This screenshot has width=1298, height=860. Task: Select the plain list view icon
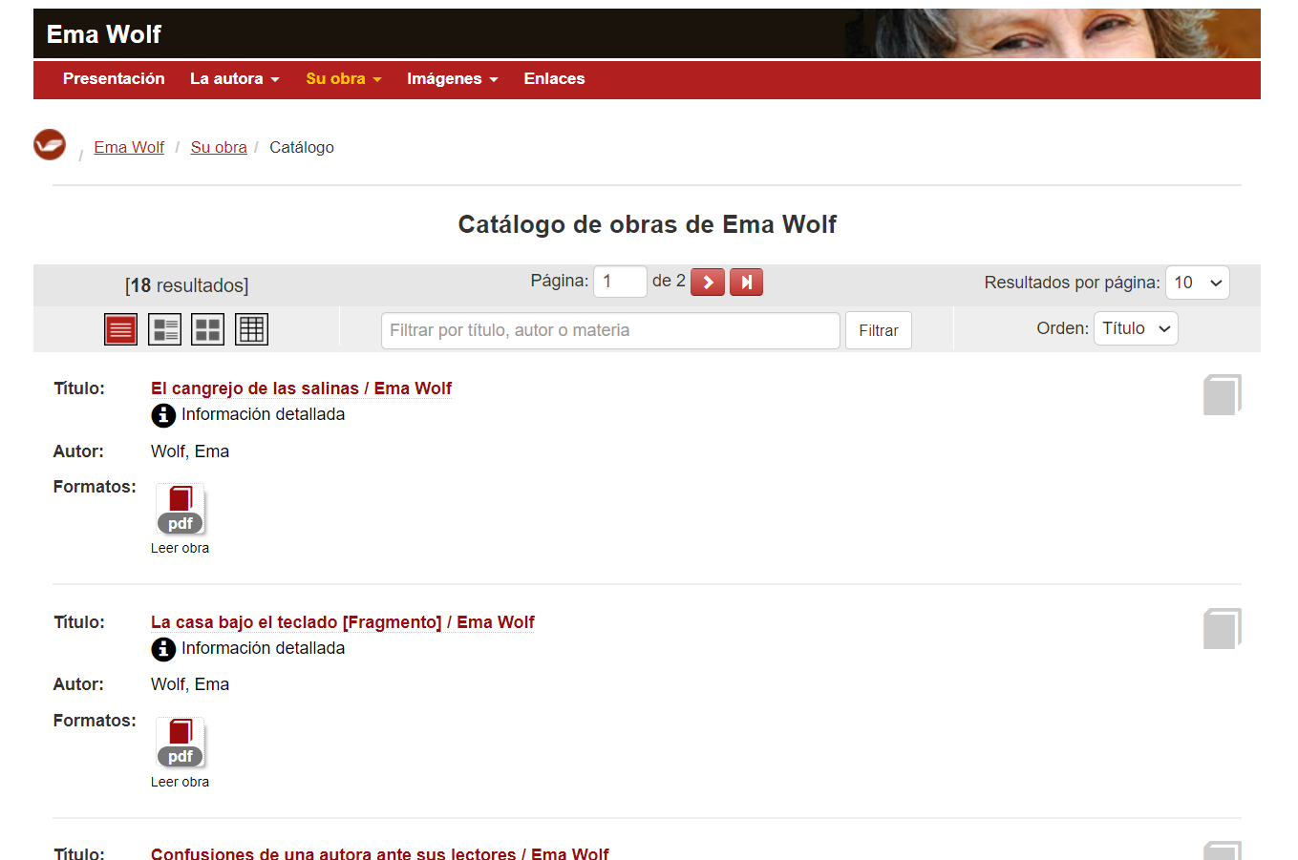point(120,329)
